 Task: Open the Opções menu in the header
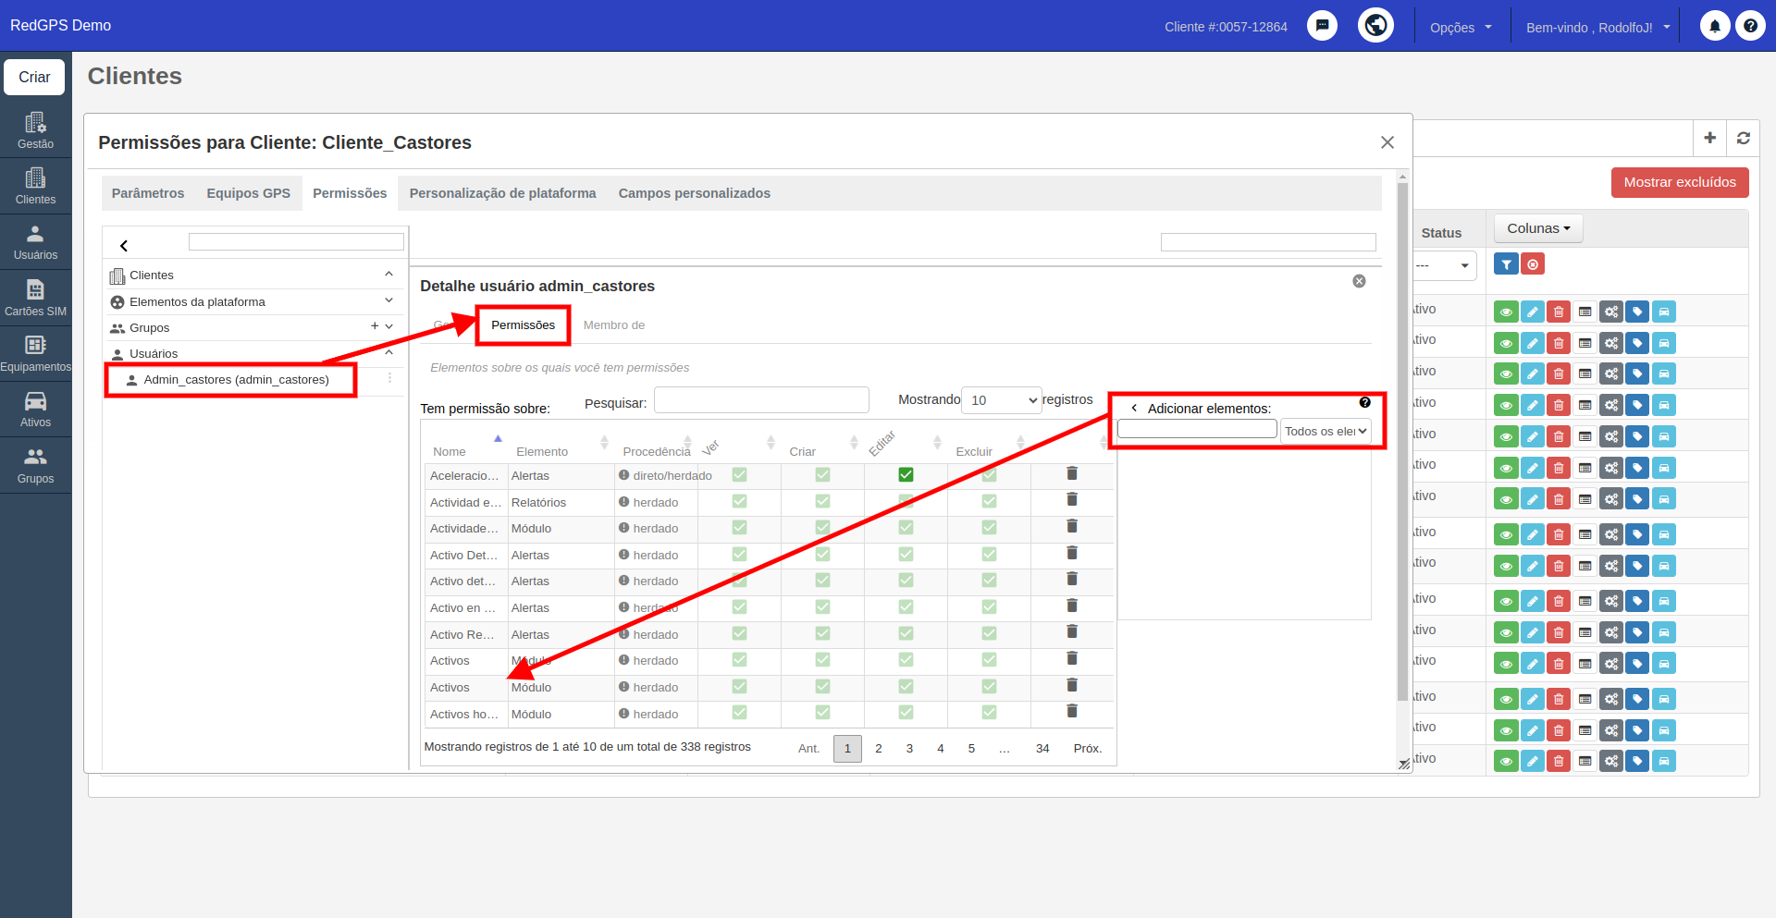1461,28
